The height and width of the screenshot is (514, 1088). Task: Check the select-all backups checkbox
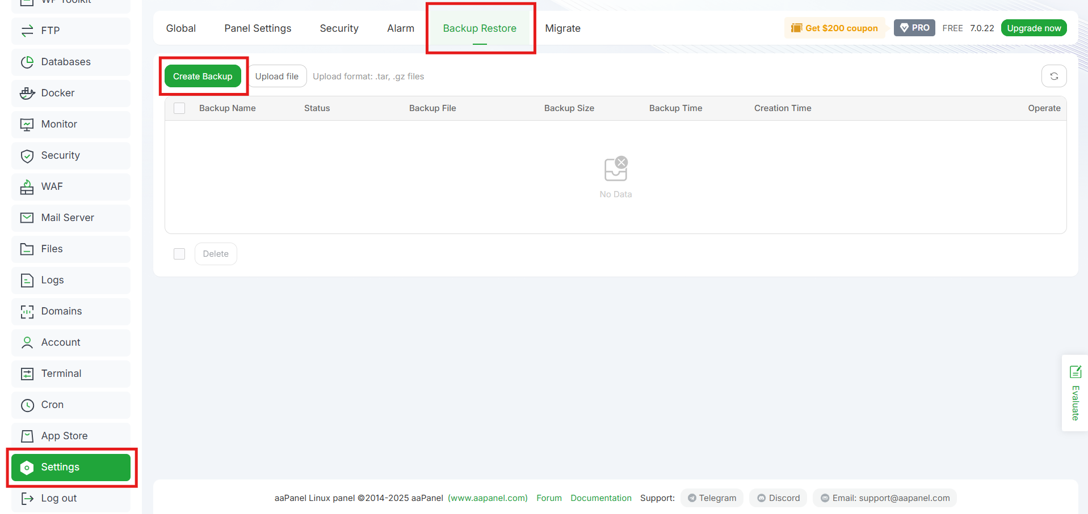(x=179, y=108)
